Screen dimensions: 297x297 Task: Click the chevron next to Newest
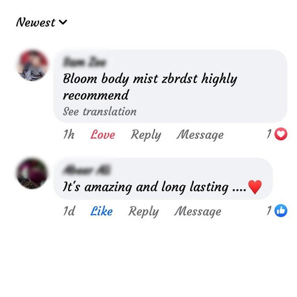(63, 22)
